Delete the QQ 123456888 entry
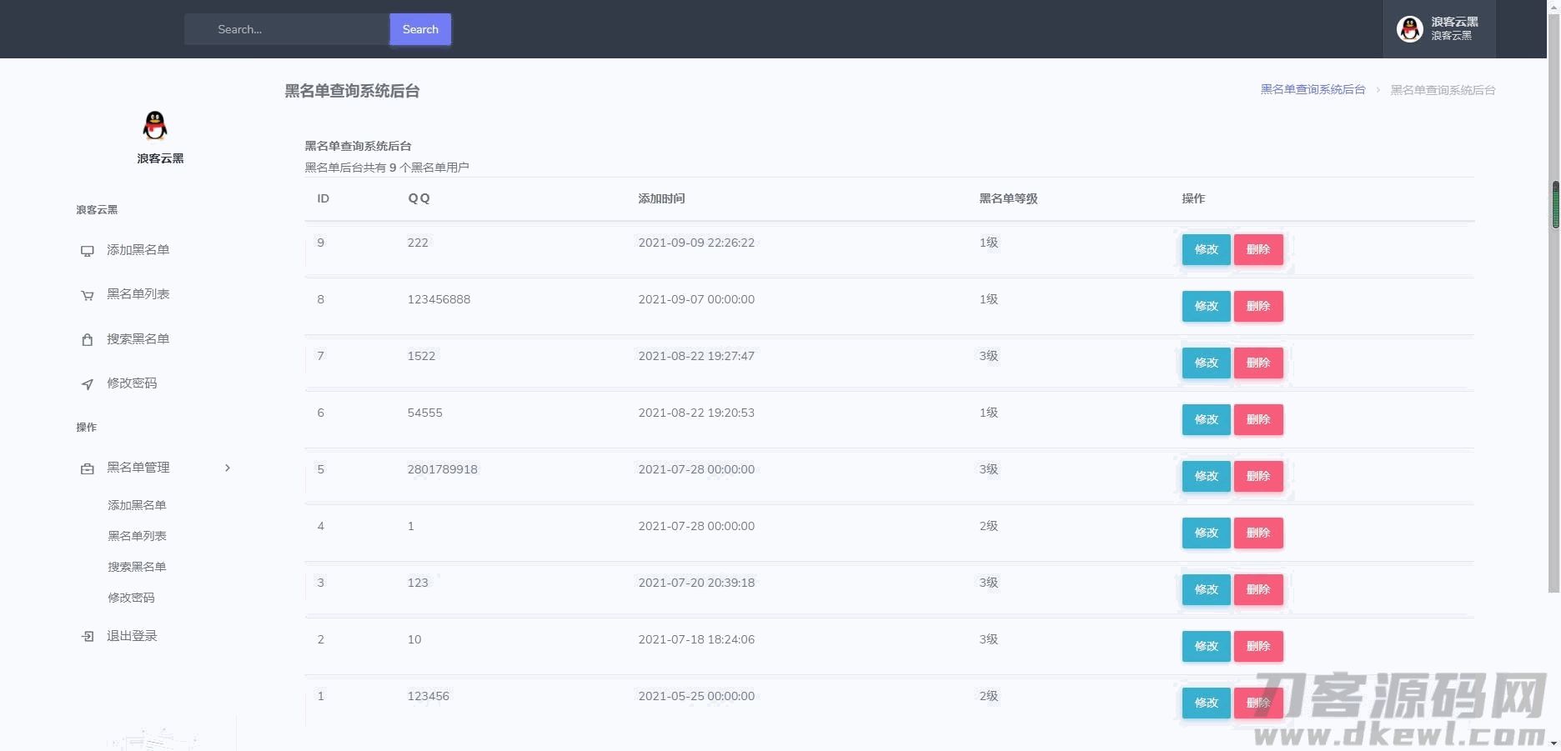This screenshot has width=1561, height=751. [x=1257, y=306]
